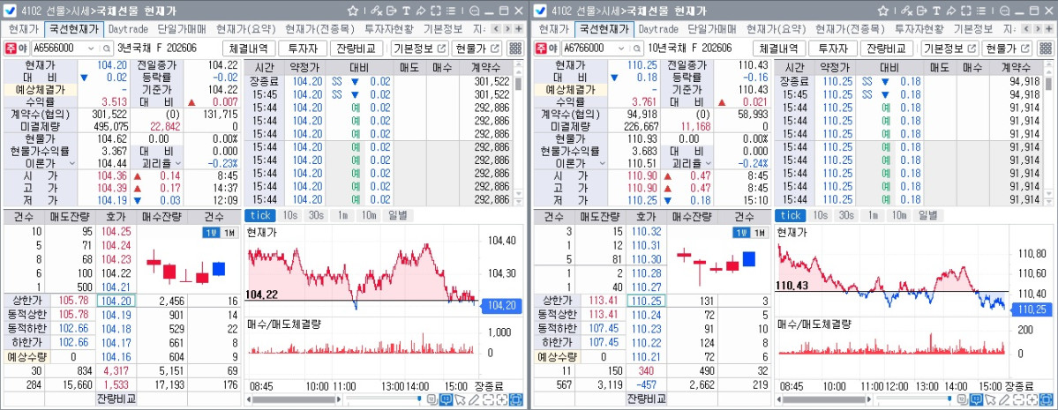
Task: Select 일별 chart tab in right window
Action: [x=927, y=215]
